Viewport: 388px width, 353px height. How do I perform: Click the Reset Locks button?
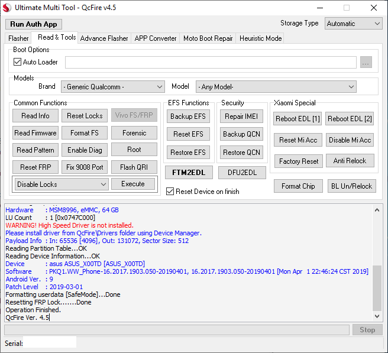point(85,115)
